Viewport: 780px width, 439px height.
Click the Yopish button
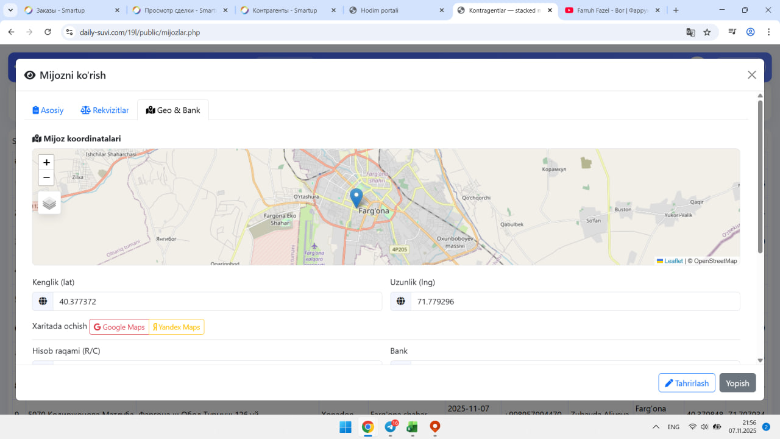point(737,383)
